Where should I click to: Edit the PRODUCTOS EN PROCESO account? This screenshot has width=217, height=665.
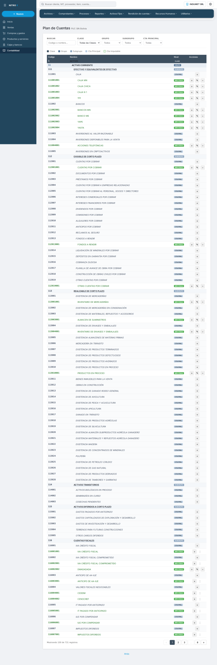point(197,373)
